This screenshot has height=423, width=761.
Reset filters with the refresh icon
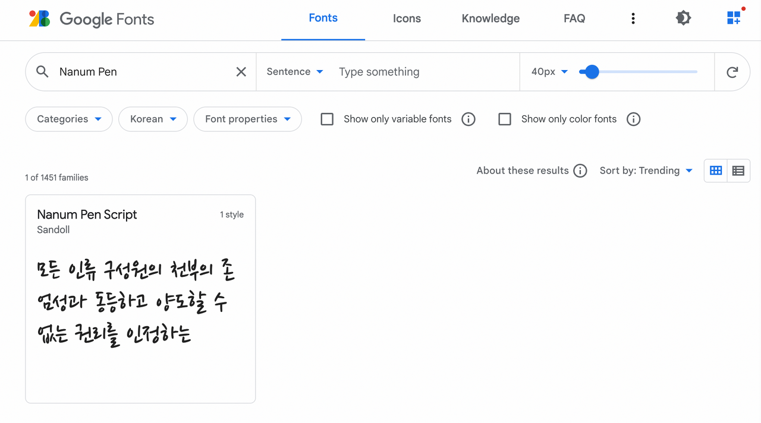tap(732, 72)
